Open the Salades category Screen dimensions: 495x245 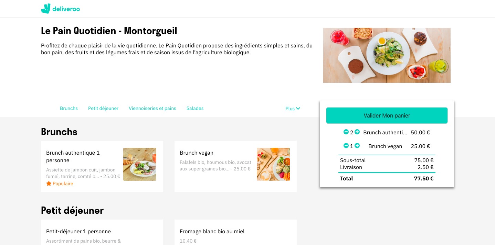coord(195,108)
